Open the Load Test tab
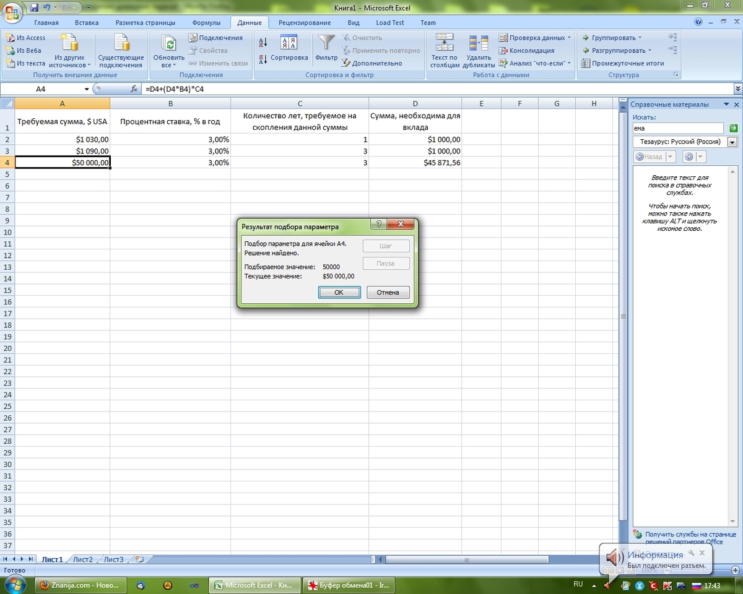743x594 pixels. pos(390,23)
